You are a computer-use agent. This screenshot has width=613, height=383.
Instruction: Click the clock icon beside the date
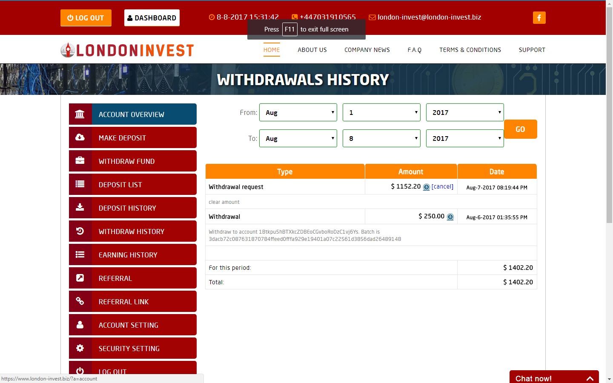(212, 17)
